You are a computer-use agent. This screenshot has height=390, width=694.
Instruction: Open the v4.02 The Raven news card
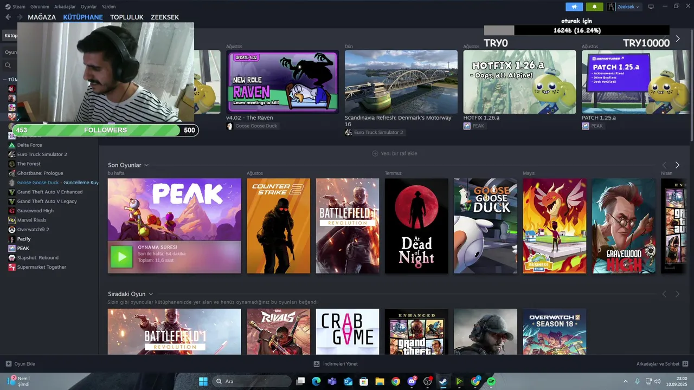click(282, 82)
